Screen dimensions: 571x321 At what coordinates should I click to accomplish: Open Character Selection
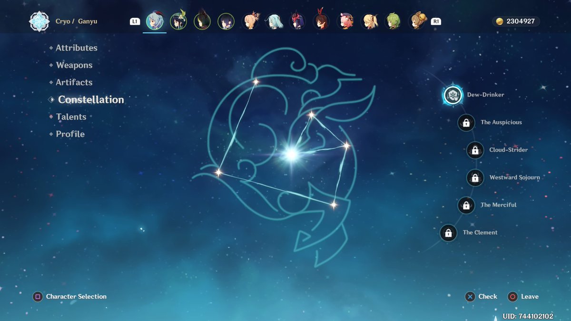76,297
